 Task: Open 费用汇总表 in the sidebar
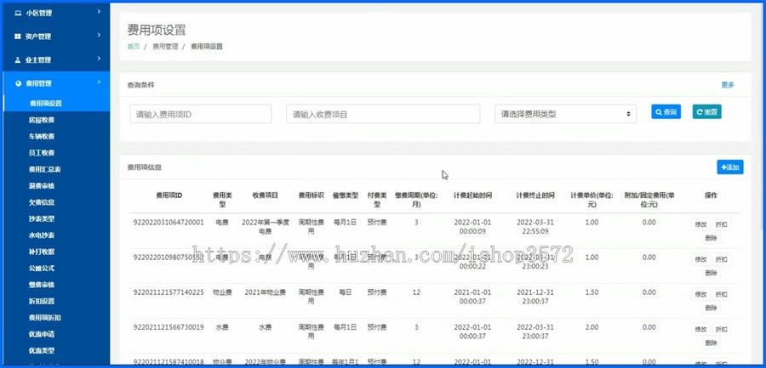(44, 169)
